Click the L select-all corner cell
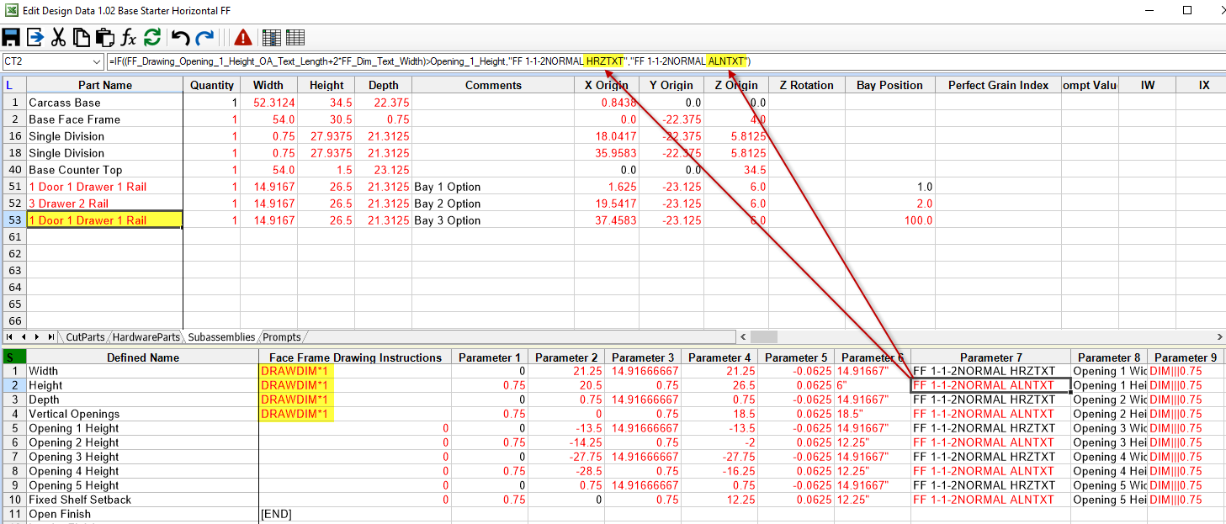1226x524 pixels. point(14,85)
